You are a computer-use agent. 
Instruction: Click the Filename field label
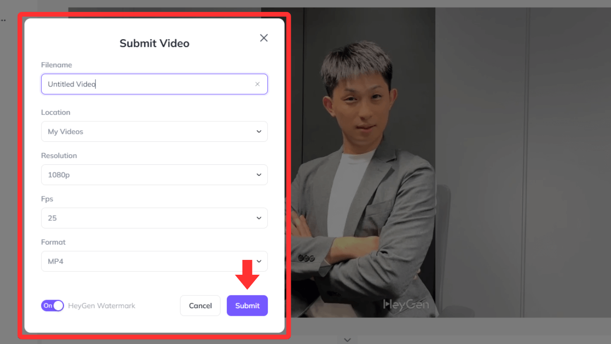56,65
